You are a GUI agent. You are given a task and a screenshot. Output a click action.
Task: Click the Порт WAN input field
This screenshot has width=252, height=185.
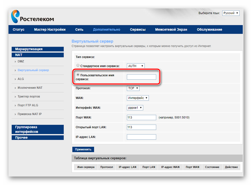point(141,118)
